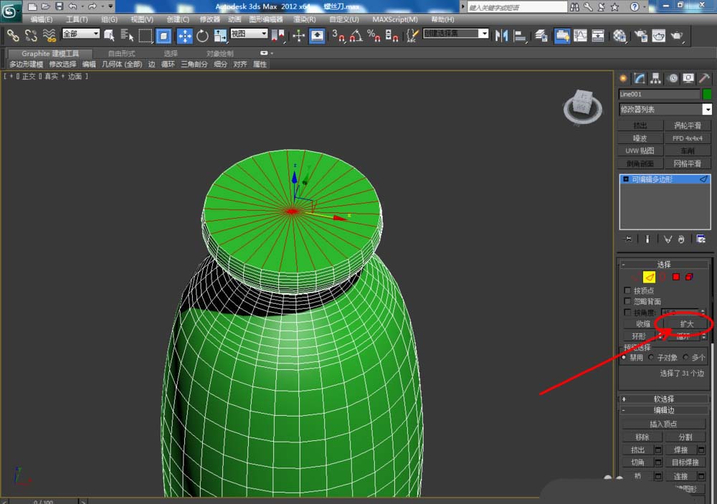Toggle the Angle Snap icon
717x504 pixels.
[356, 35]
